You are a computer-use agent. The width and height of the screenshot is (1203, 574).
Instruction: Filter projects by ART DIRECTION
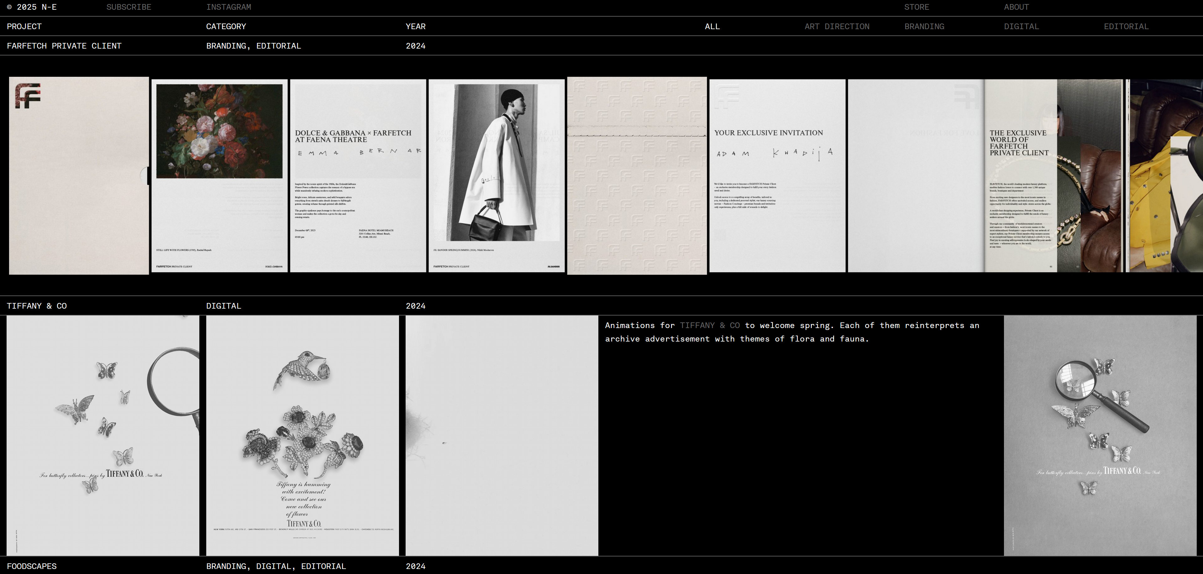tap(837, 27)
